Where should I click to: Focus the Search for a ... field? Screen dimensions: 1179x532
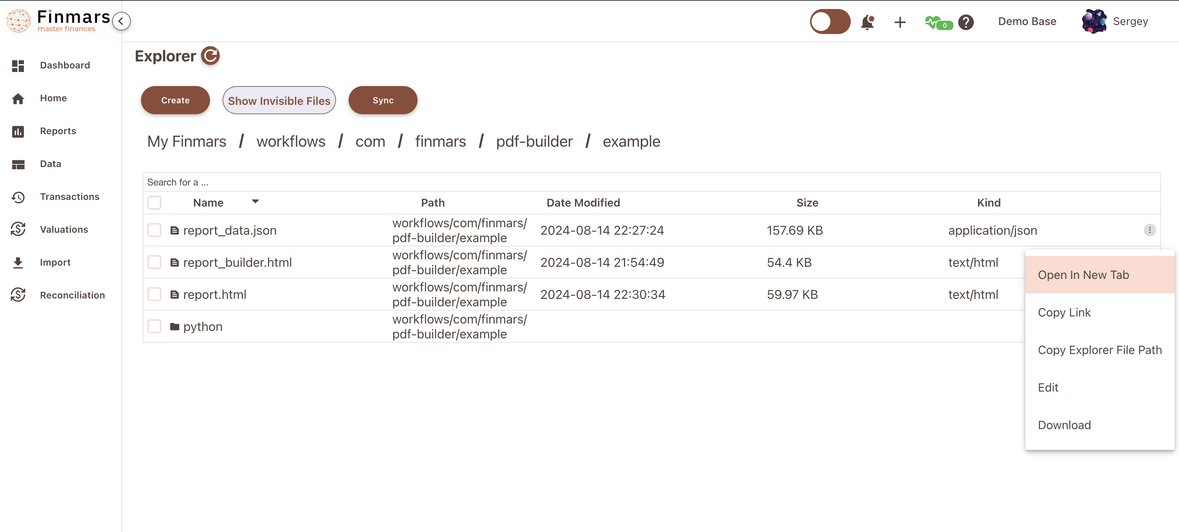[652, 182]
